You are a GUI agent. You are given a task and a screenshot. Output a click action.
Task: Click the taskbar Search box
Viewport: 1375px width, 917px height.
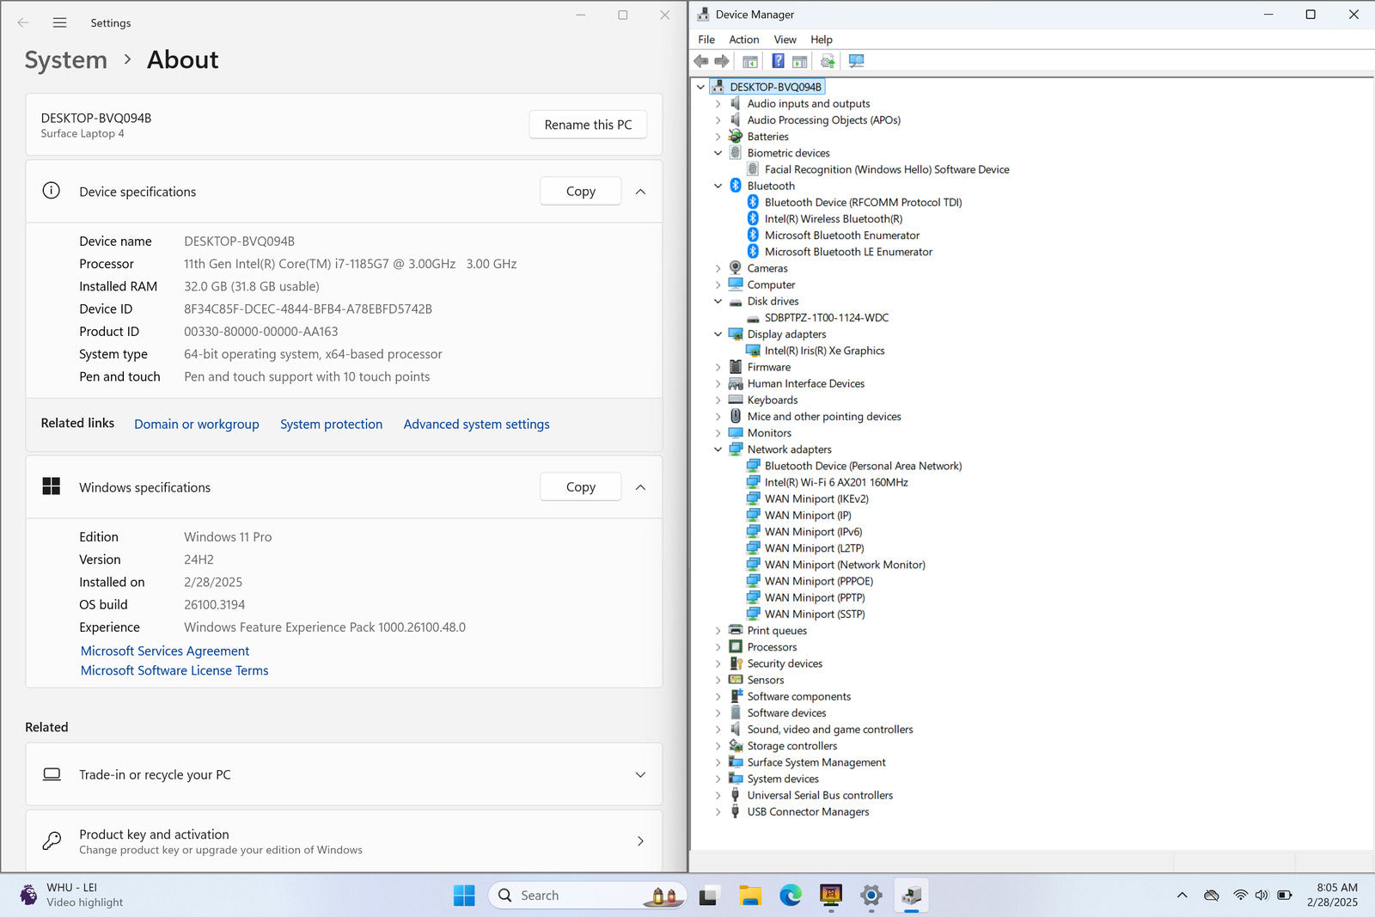588,896
